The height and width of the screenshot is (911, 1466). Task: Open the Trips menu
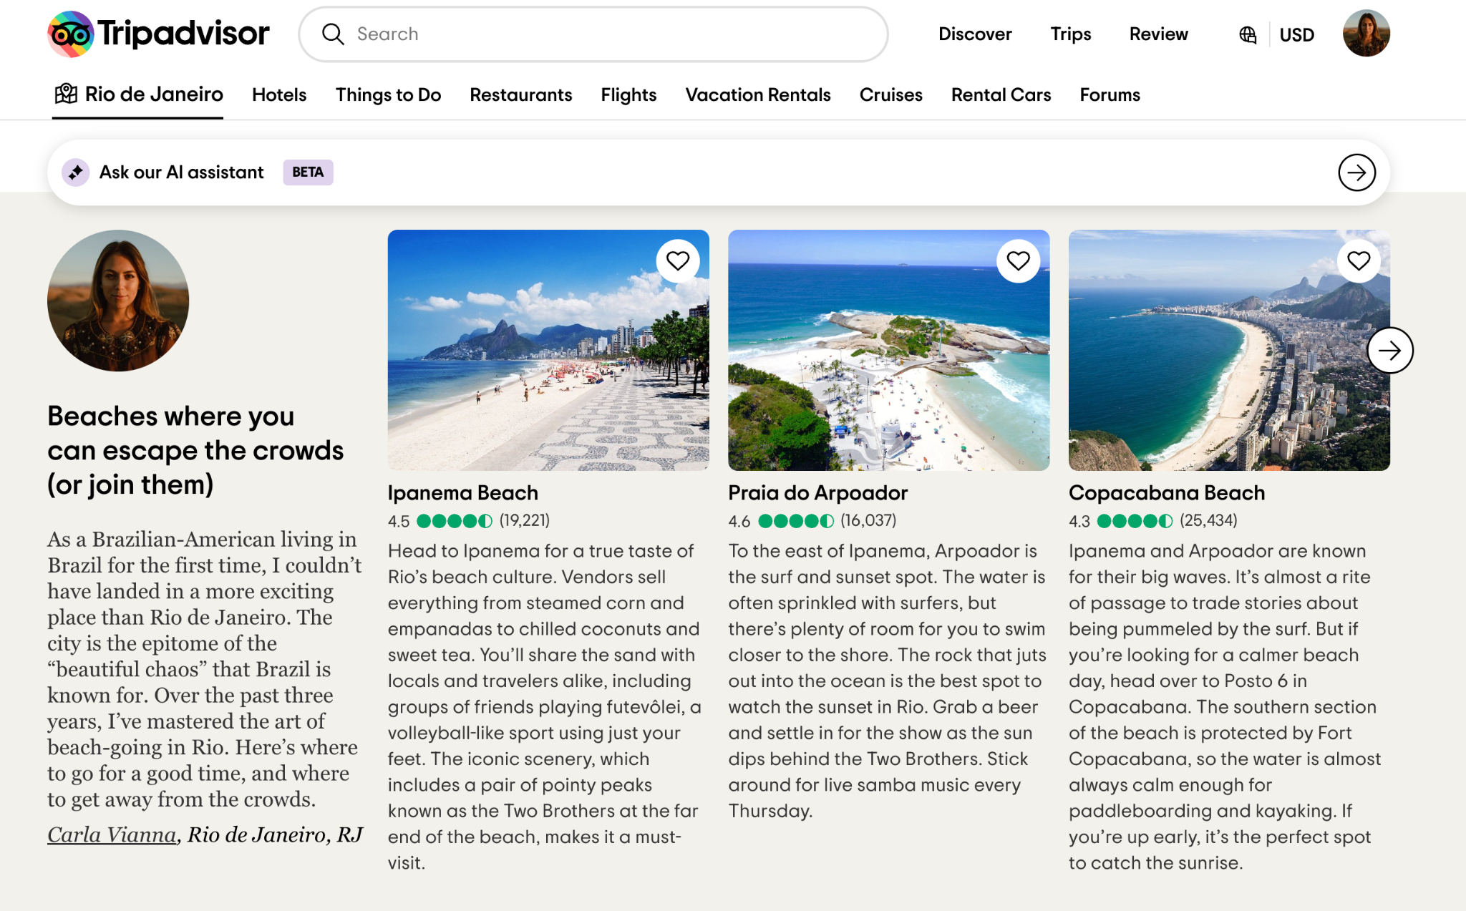click(1070, 34)
